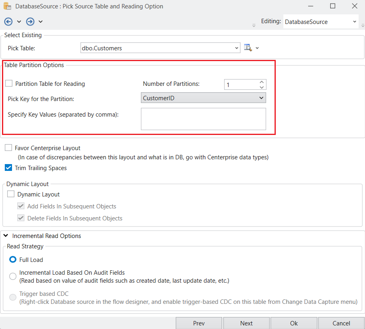Select the Full Load radio button

tap(13, 260)
